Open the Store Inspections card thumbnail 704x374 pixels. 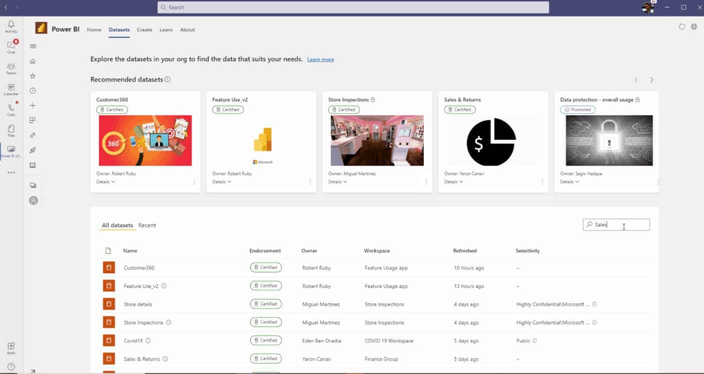377,141
